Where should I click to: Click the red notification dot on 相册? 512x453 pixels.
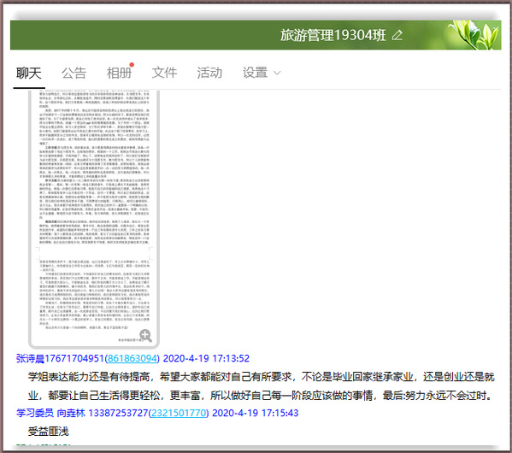pyautogui.click(x=132, y=65)
